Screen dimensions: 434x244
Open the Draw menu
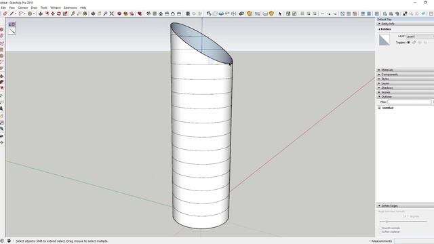point(34,7)
